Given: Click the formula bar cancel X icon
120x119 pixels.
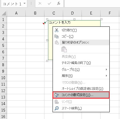Looking at the screenshot, I should pyautogui.click(x=40, y=3).
